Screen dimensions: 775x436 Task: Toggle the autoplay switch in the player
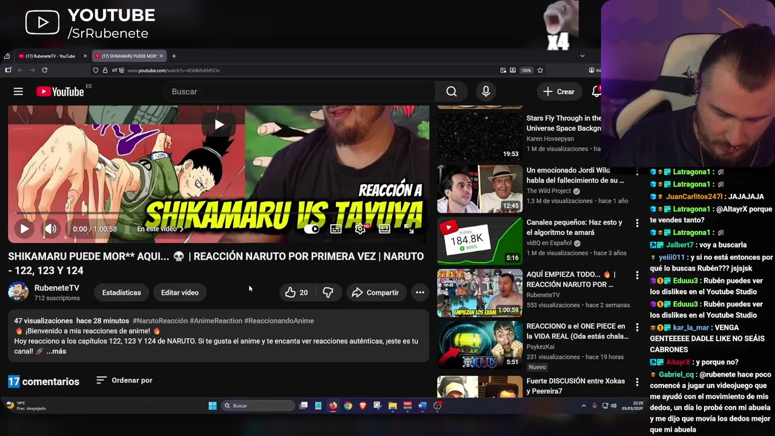coord(311,229)
